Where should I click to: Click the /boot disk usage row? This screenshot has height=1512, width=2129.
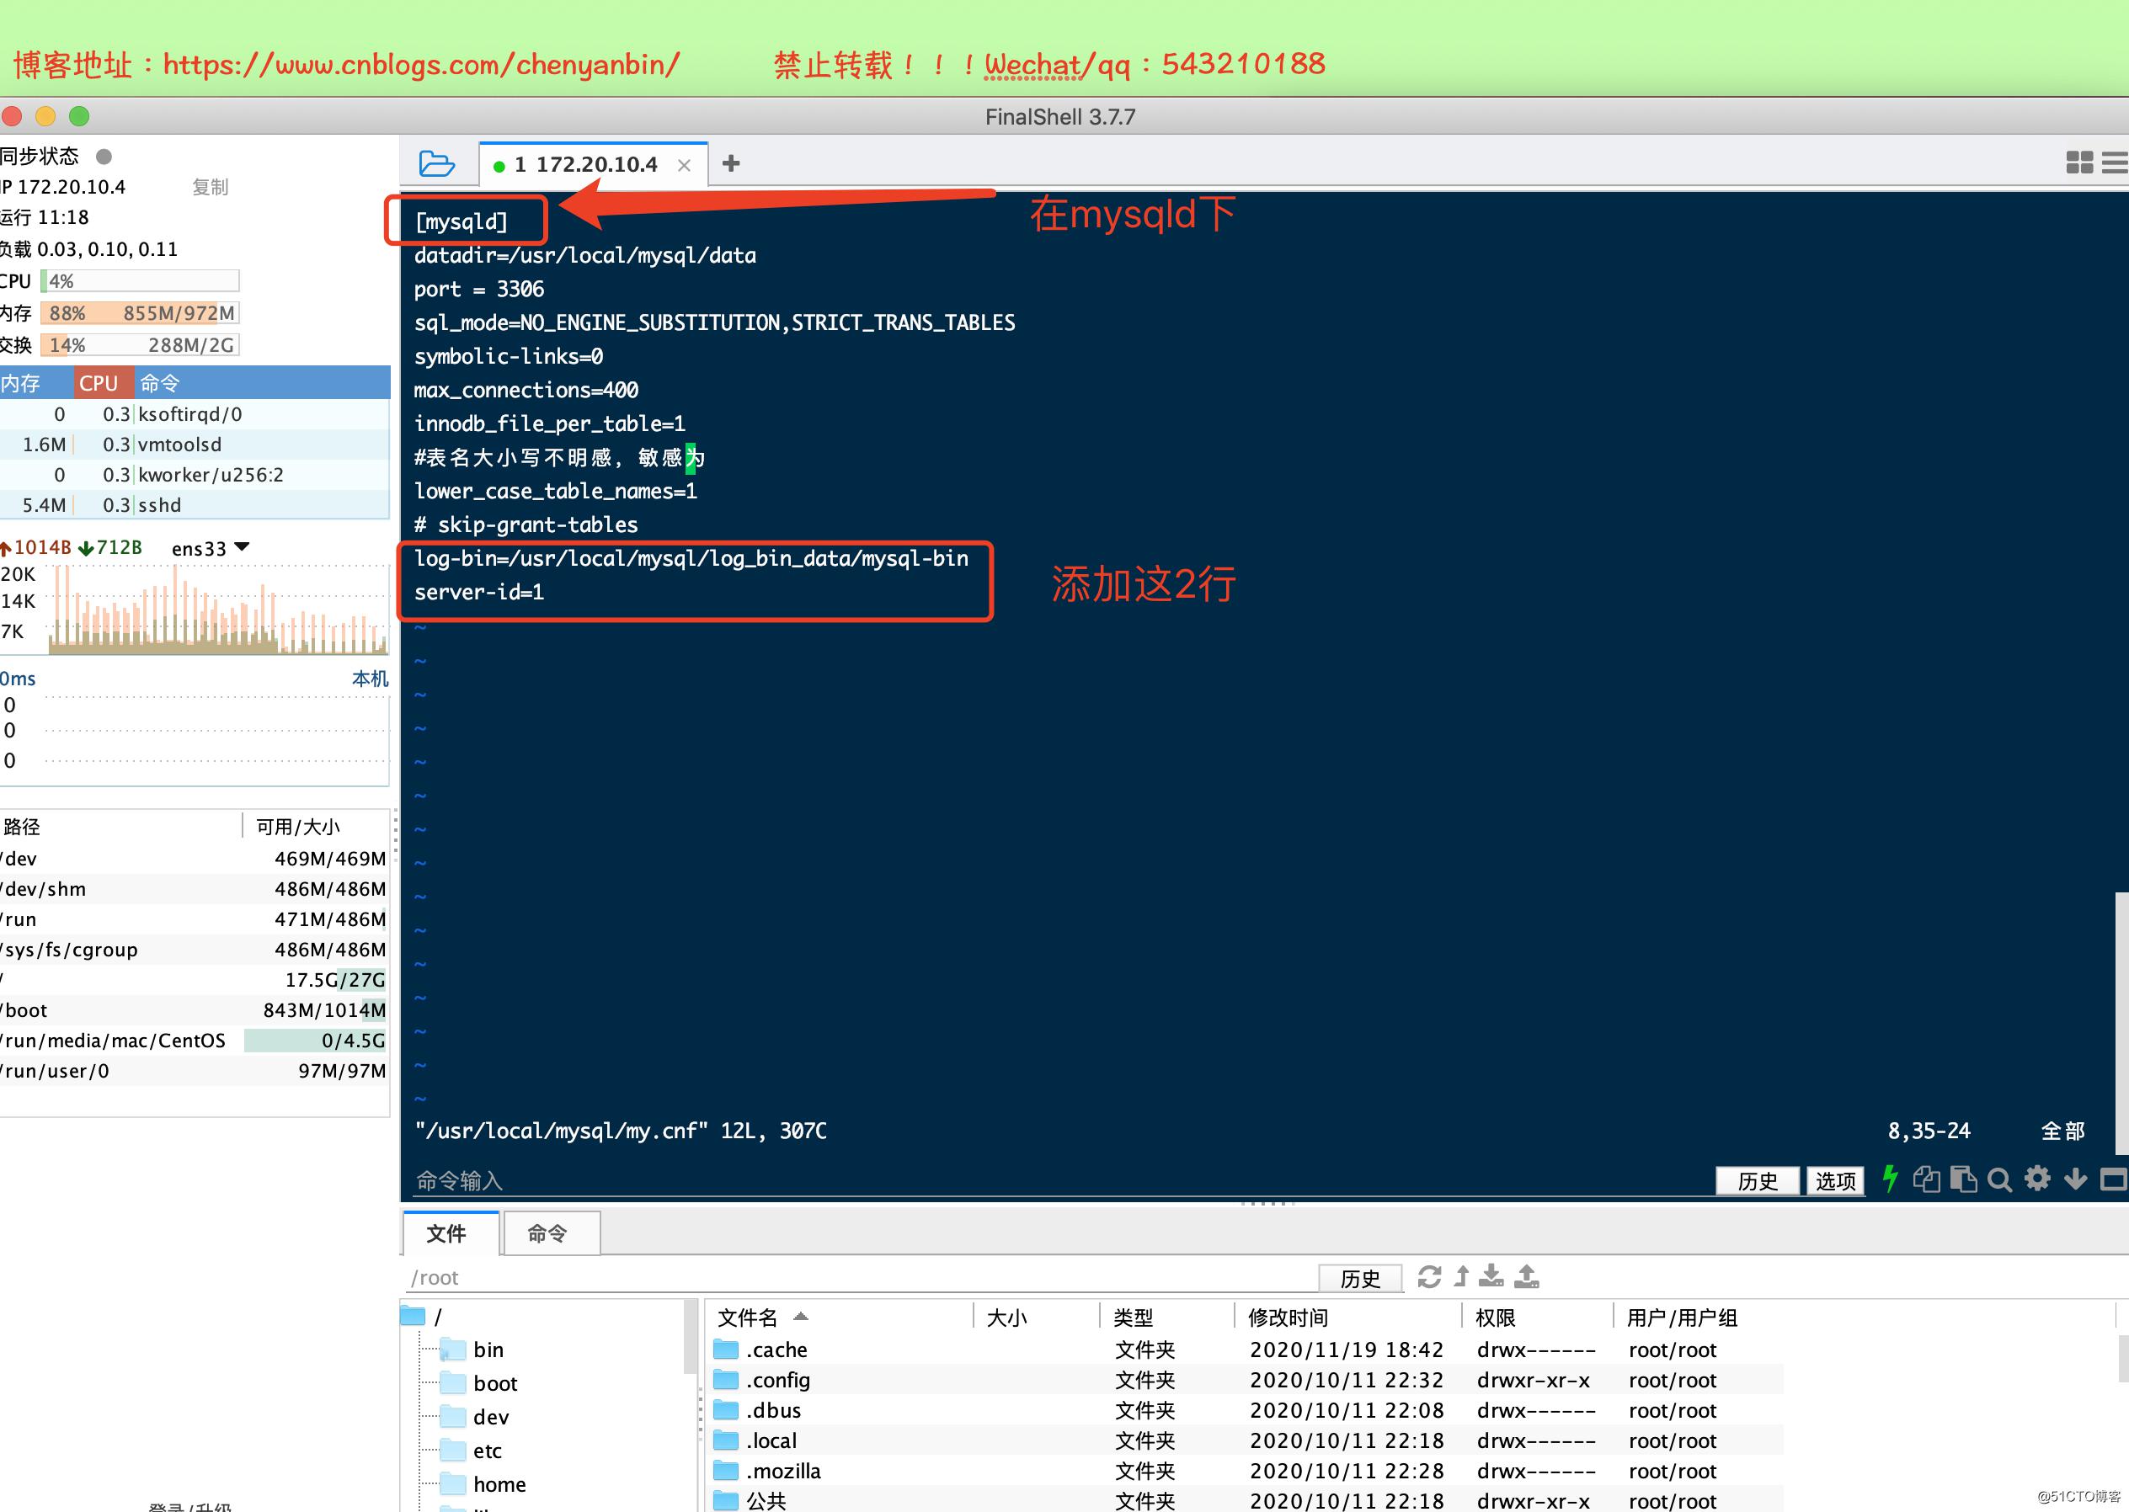pyautogui.click(x=194, y=1010)
